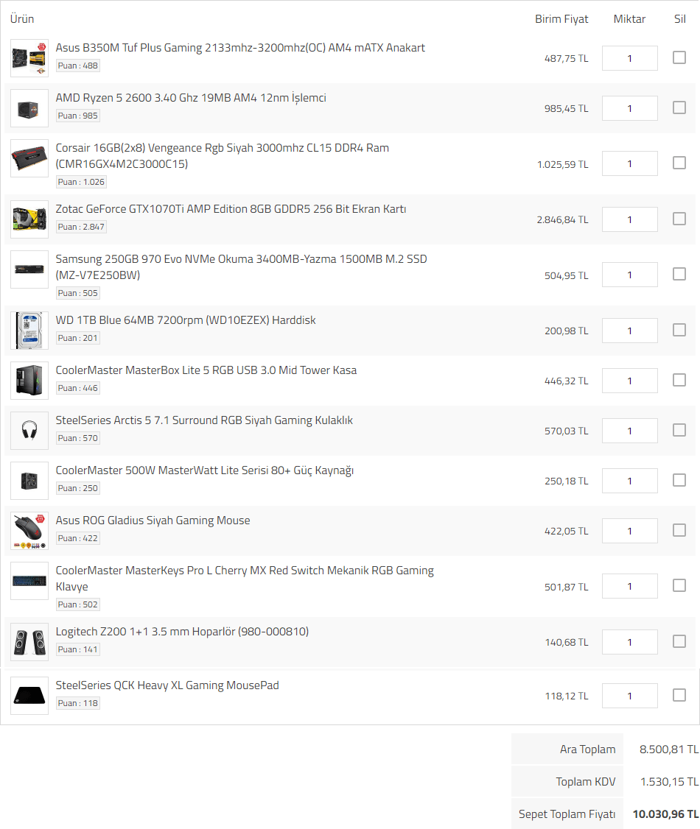Open CoolerMaster MasterBox Lite 5 case link
The image size is (700, 829).
[x=206, y=370]
